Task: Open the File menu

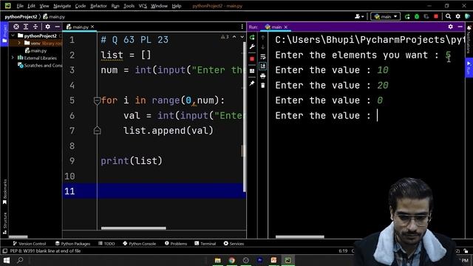Action: pos(20,6)
